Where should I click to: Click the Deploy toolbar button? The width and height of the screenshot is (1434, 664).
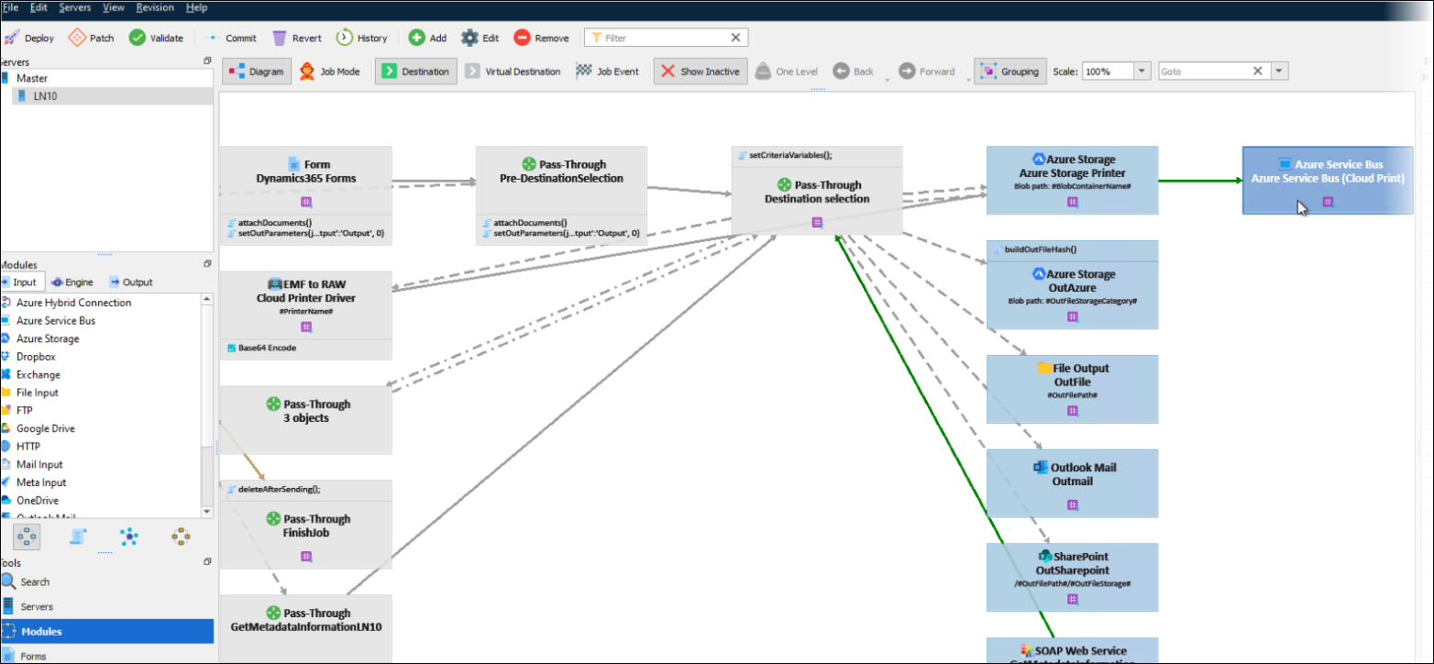pyautogui.click(x=29, y=38)
